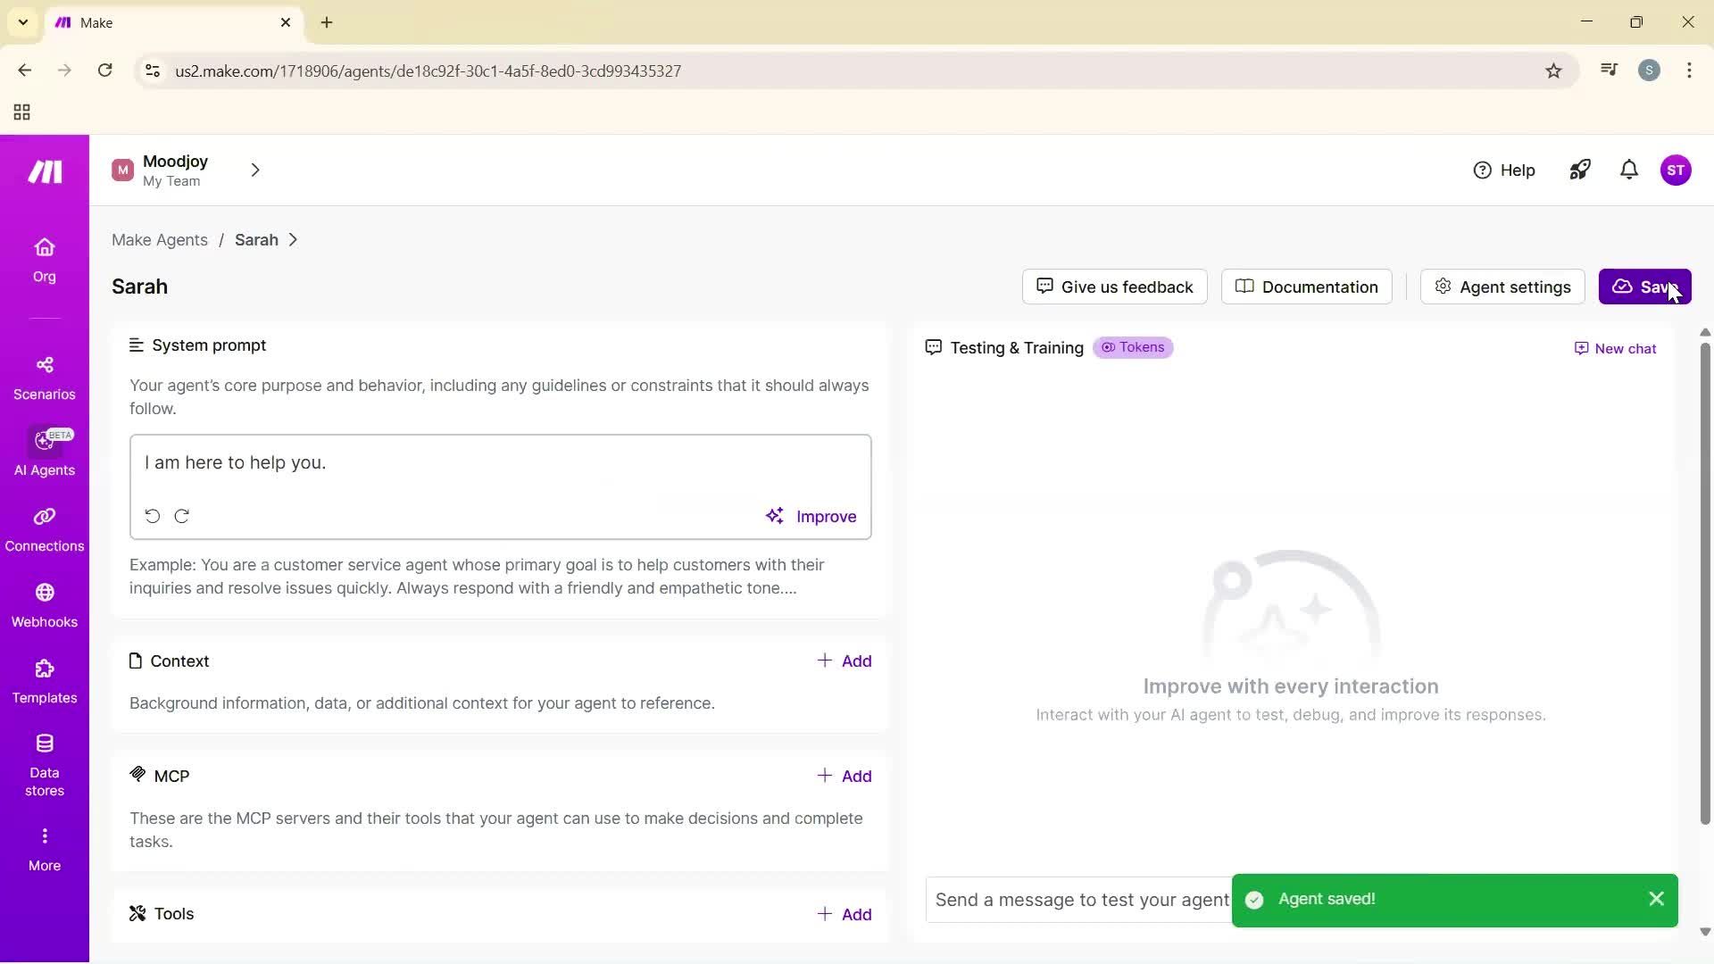This screenshot has width=1714, height=964.
Task: Click the Tokens badge toggle
Action: [1132, 347]
